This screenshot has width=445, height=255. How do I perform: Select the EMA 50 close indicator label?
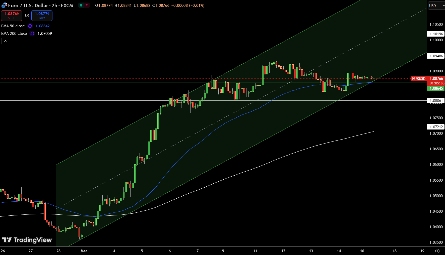(13, 26)
